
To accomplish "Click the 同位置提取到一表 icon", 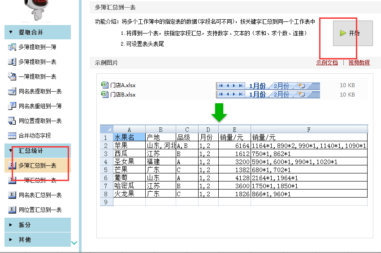I will tap(12, 121).
